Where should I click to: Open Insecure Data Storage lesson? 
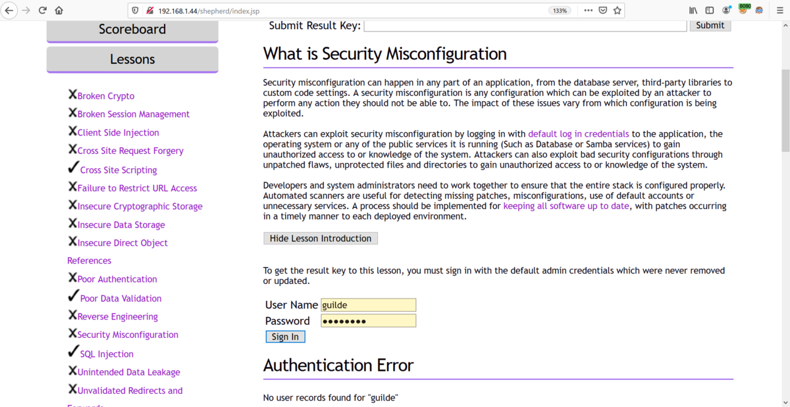tap(121, 225)
